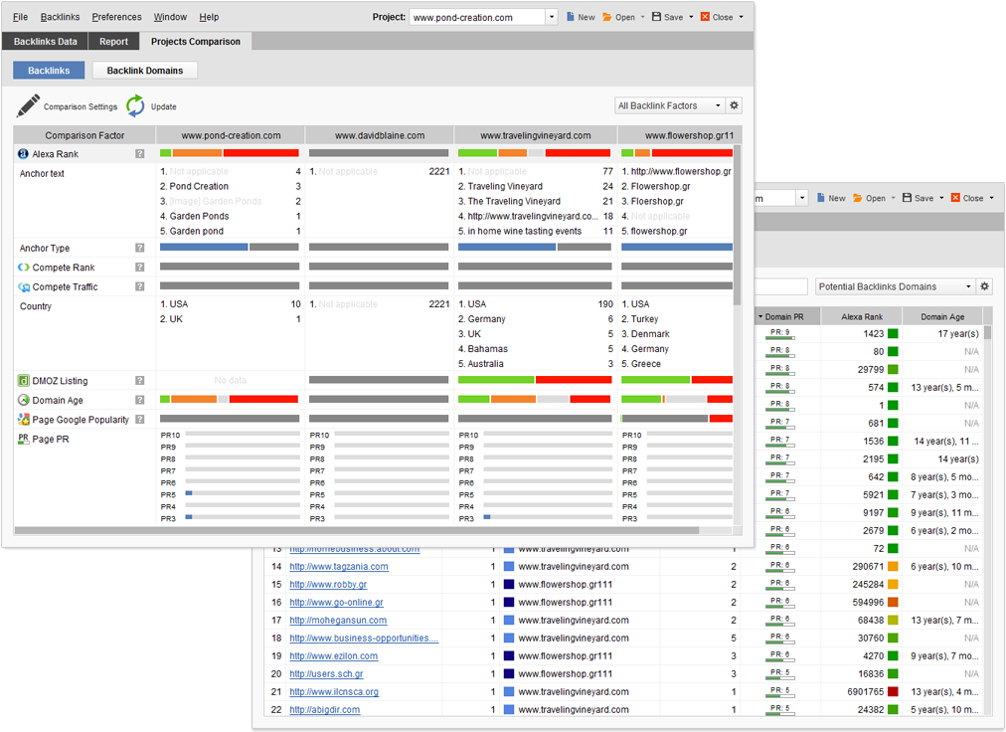1006x732 pixels.
Task: Click the green Update refresh icon
Action: click(135, 106)
